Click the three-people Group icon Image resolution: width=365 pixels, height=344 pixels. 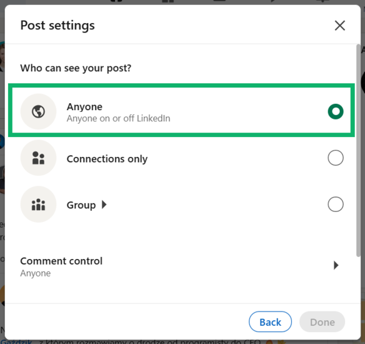[38, 205]
